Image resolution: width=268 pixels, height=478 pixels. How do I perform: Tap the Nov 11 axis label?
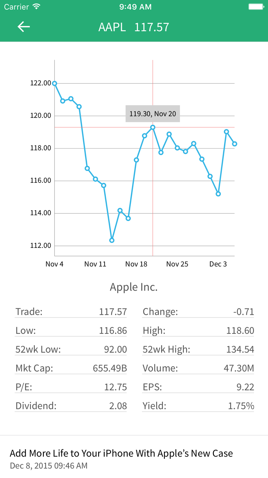95,264
